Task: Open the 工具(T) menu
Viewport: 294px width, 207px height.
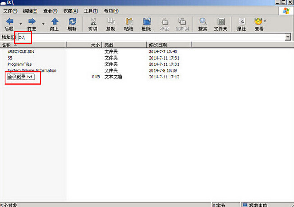Action: (91, 11)
